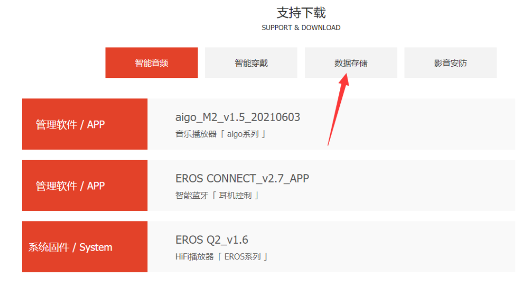Screen dimensions: 528x282
Task: Click the SUPPORT & DOWNLOAD subtitle
Action: (x=301, y=28)
